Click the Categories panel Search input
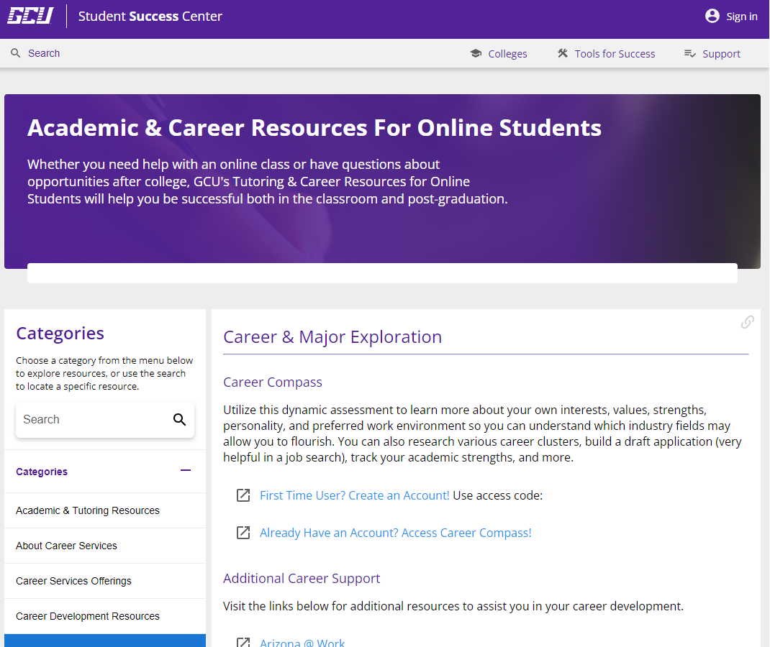 pyautogui.click(x=94, y=419)
